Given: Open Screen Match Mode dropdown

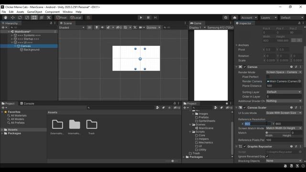Looking at the screenshot, I should click(284, 128).
